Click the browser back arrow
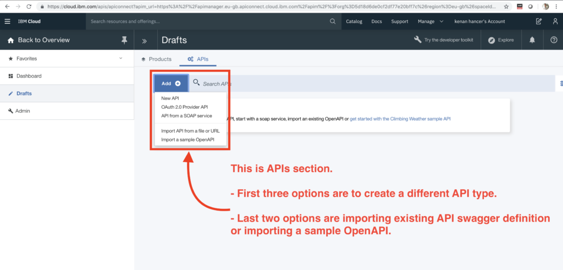This screenshot has width=563, height=270. point(7,7)
